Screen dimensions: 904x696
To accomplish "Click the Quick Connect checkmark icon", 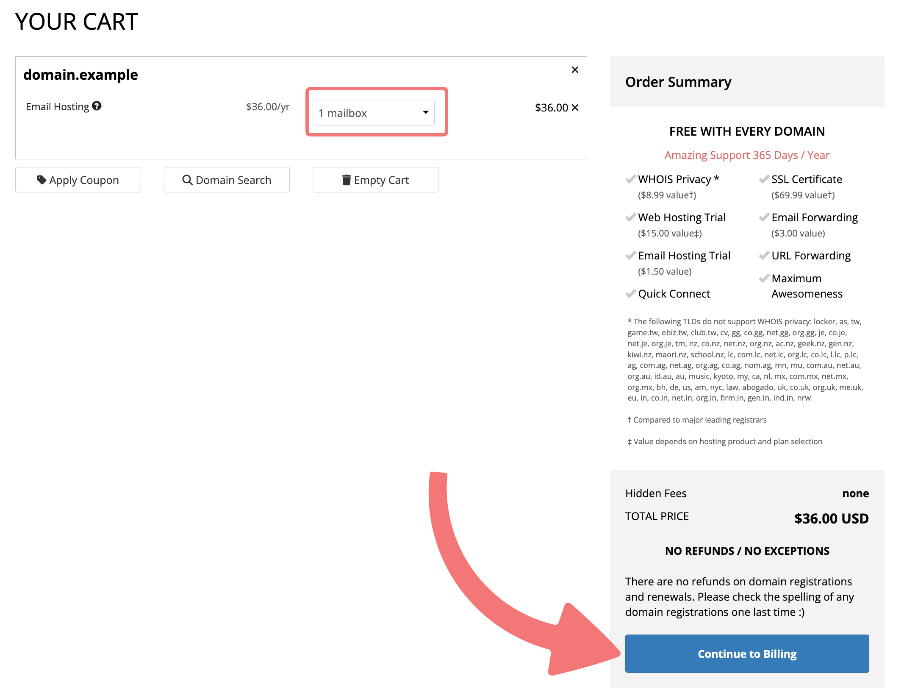I will pos(631,293).
